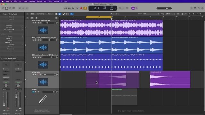Add new track with plus button

pyautogui.click(x=27, y=18)
